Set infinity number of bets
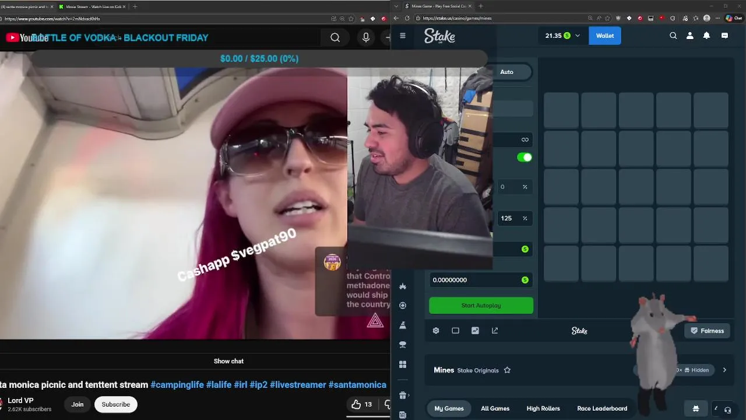 [525, 139]
